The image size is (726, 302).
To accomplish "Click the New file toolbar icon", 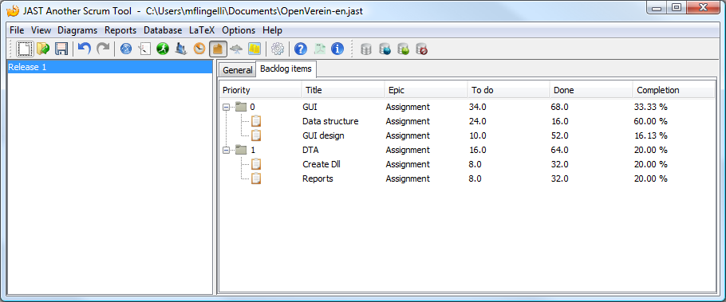I will pos(25,49).
